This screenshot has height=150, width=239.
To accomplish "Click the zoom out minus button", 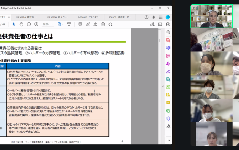I will click(29, 24).
